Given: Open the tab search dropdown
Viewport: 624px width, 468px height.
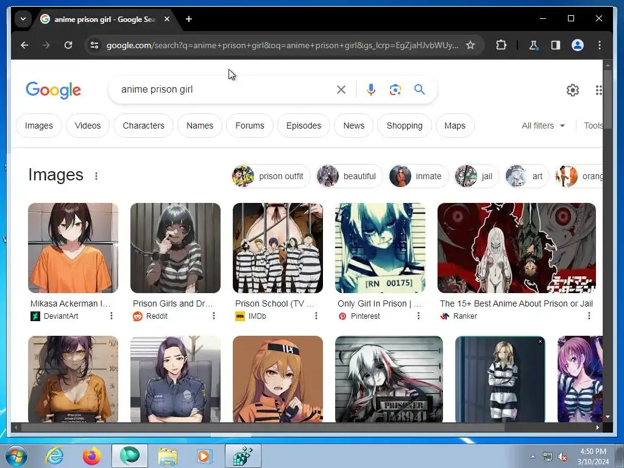Looking at the screenshot, I should coord(23,19).
